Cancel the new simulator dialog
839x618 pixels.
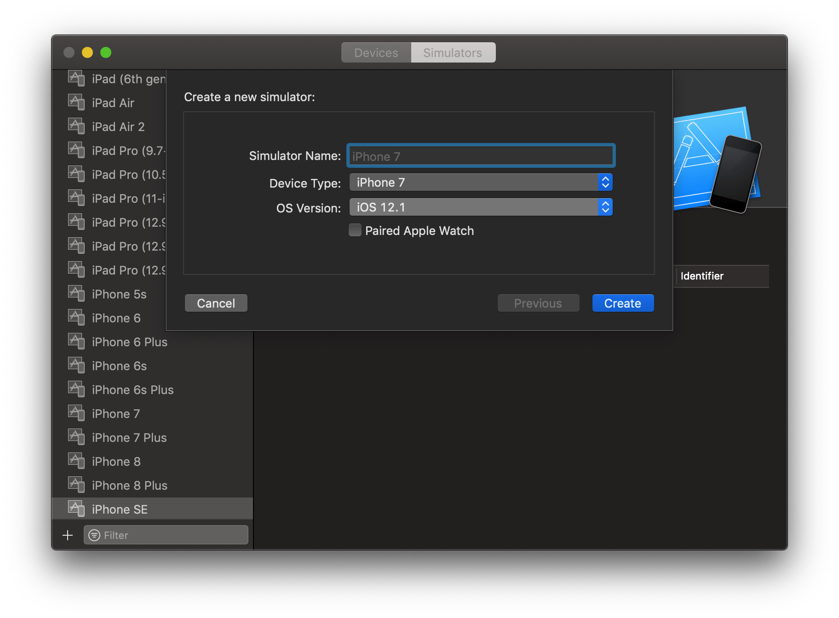tap(216, 303)
